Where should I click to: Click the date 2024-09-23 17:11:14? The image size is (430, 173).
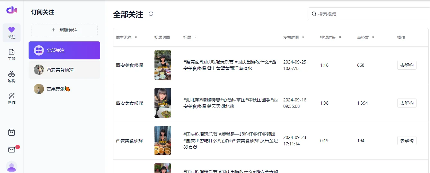click(295, 141)
